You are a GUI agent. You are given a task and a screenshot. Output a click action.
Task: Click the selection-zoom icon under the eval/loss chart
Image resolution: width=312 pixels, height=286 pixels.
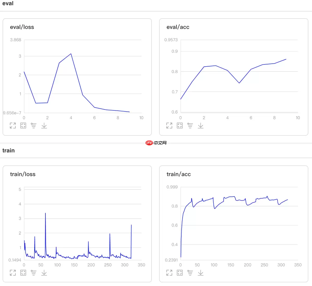(x=23, y=126)
